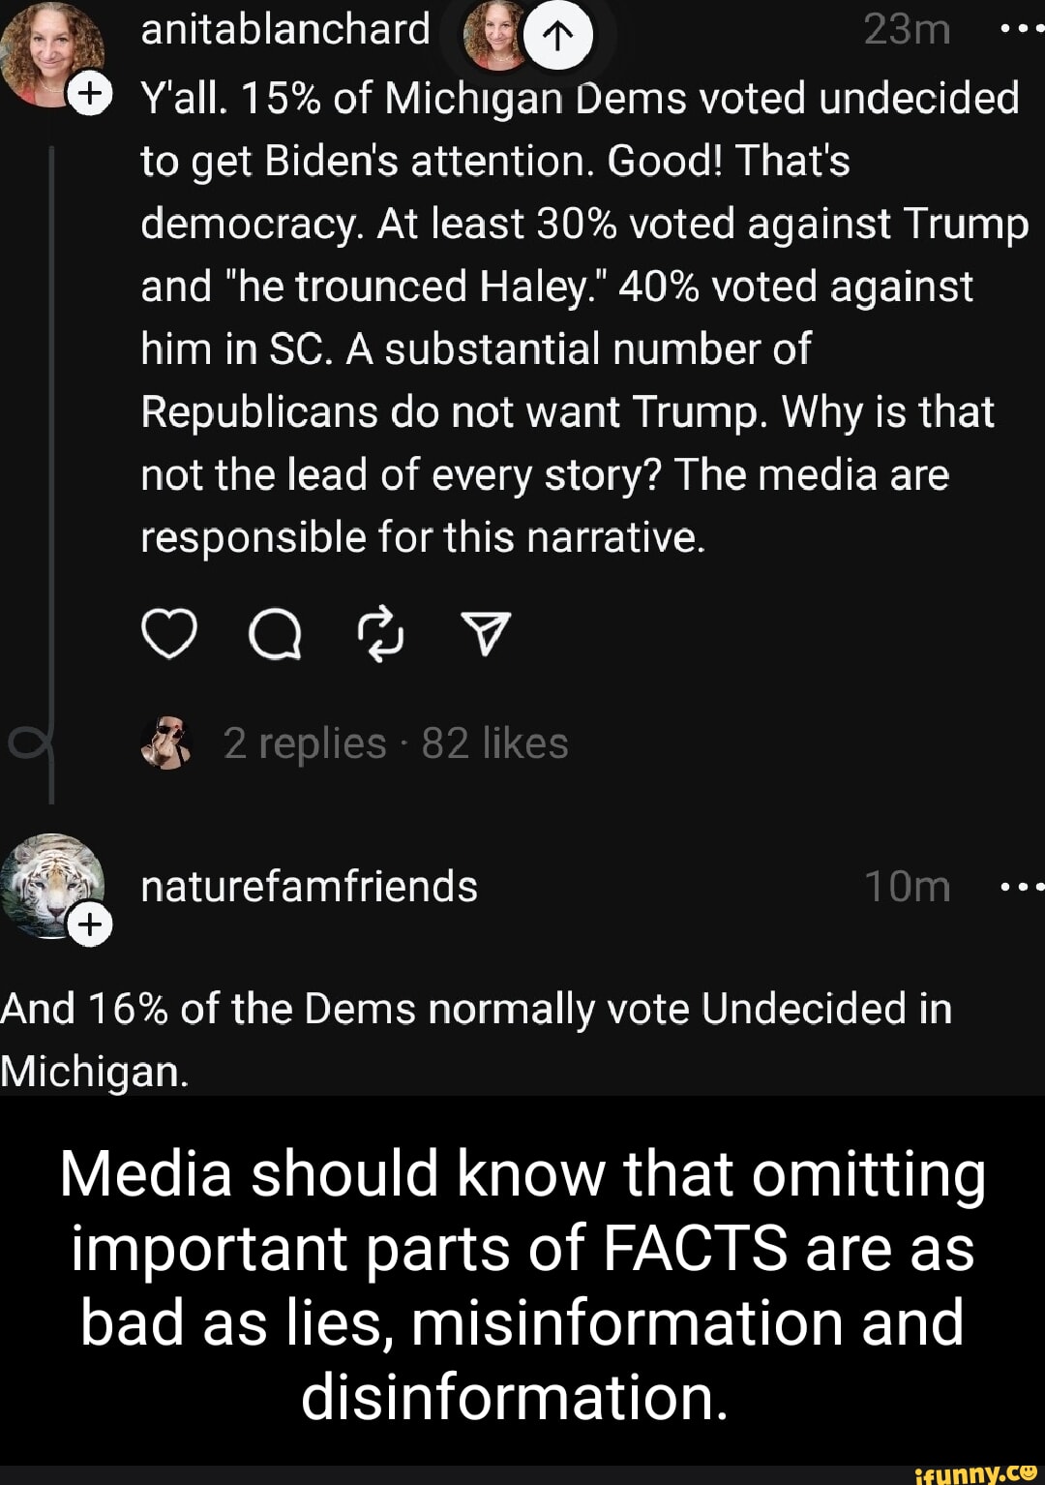This screenshot has width=1045, height=1485.
Task: Open the comment bubble icon to reply
Action: [277, 633]
